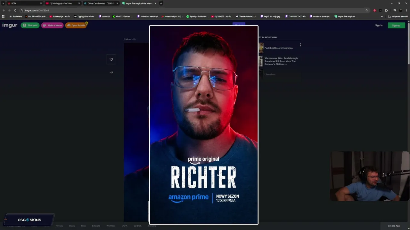This screenshot has width=410, height=230.
Task: Open the Pago3 do Majszjeg bookmark
Action: 271,16
